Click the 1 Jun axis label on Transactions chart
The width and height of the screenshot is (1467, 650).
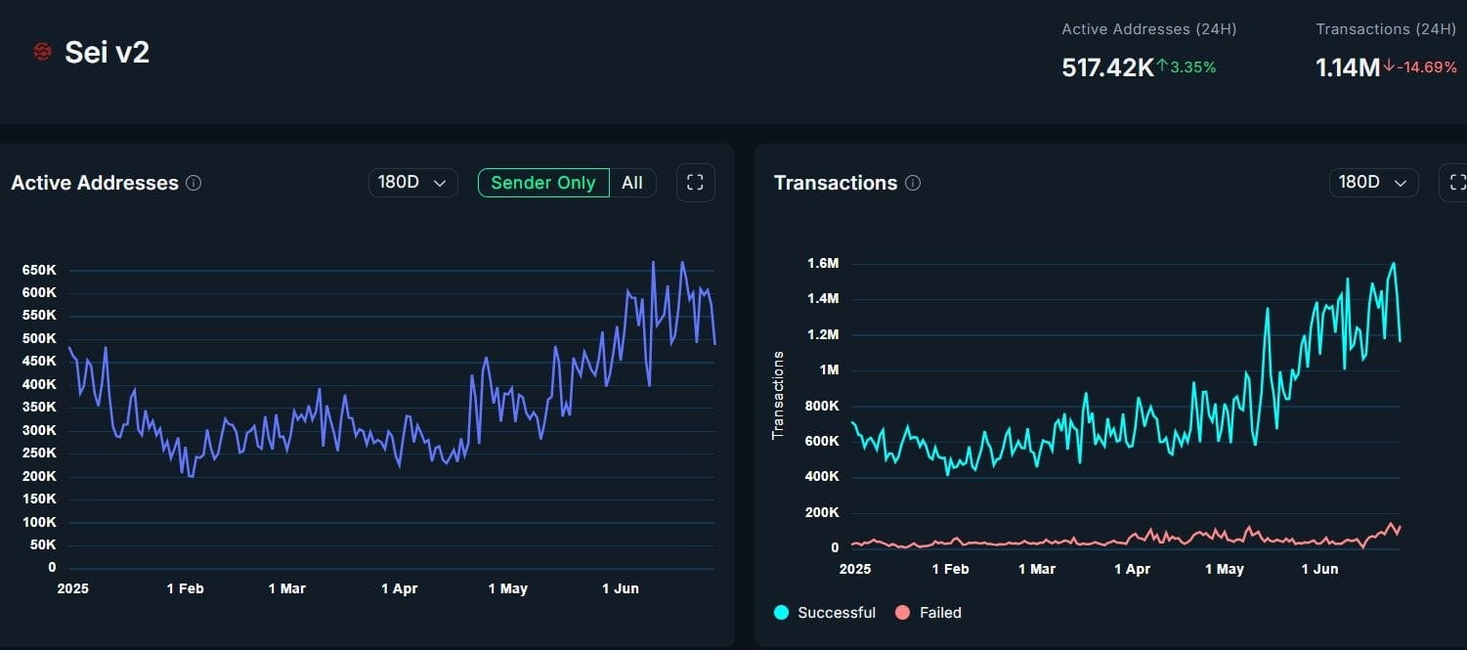tap(1319, 568)
